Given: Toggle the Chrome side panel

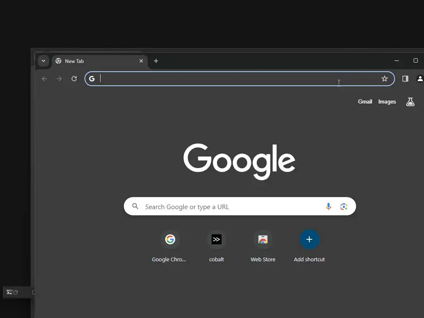Looking at the screenshot, I should tap(405, 79).
